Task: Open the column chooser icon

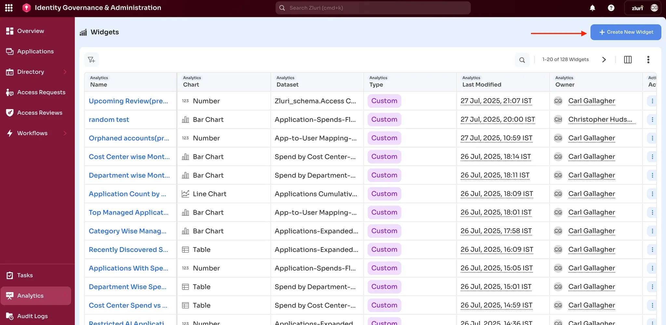Action: [x=628, y=60]
